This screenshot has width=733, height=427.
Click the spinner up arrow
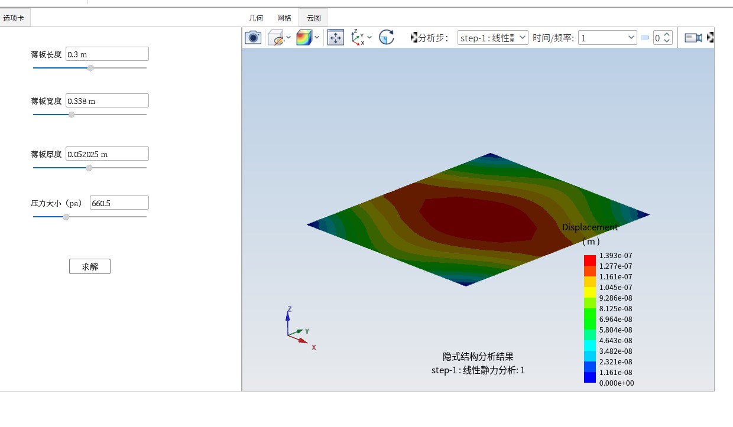[667, 34]
